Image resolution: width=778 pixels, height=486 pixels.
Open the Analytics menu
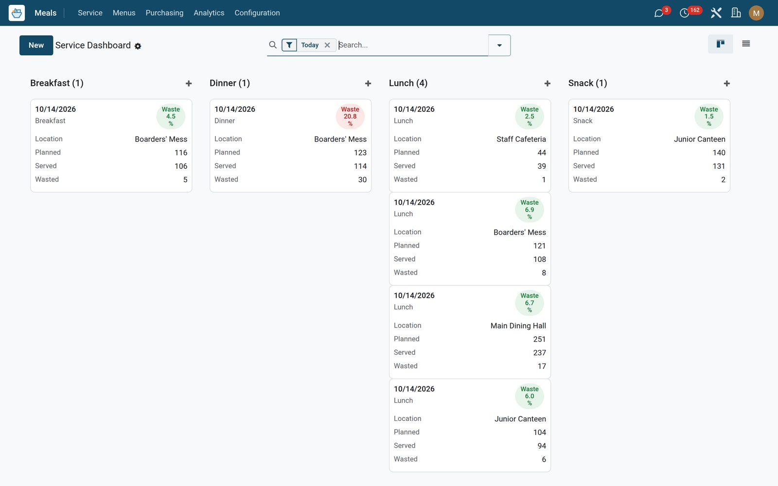(x=209, y=13)
